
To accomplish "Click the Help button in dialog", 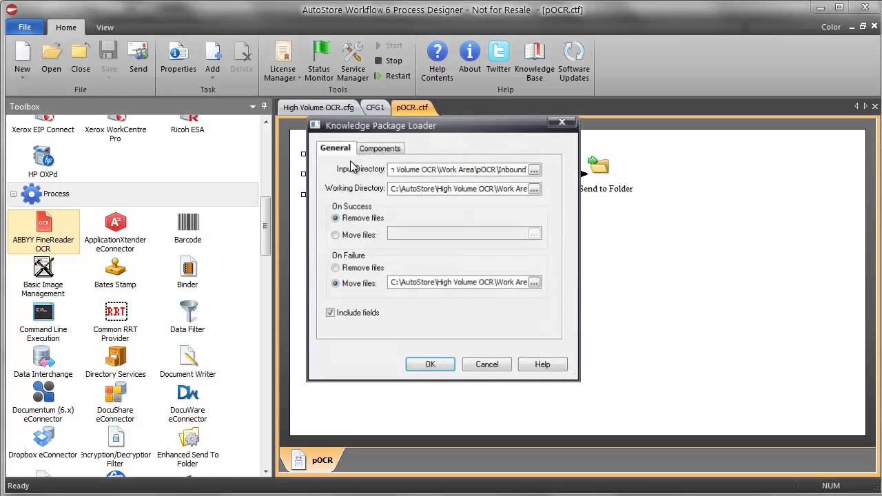I will (x=542, y=364).
